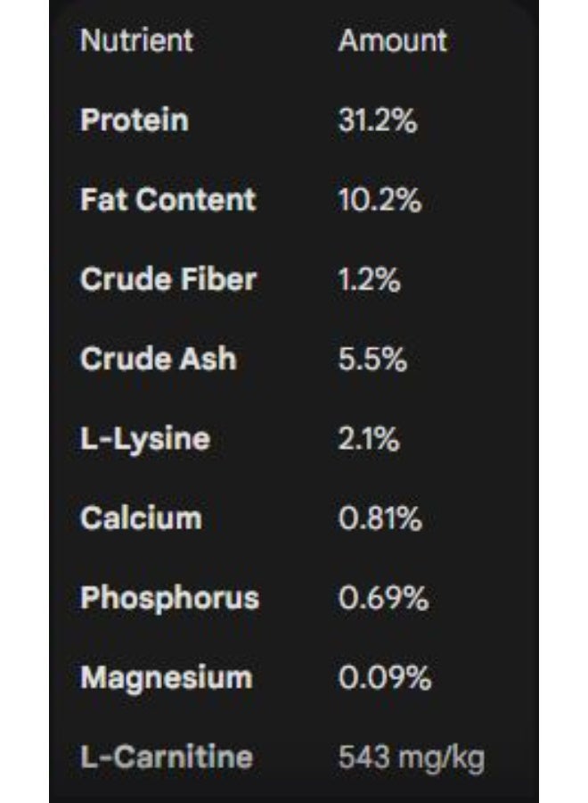Screen dimensions: 588x803
Task: Select the Fat Content label
Action: coord(167,200)
